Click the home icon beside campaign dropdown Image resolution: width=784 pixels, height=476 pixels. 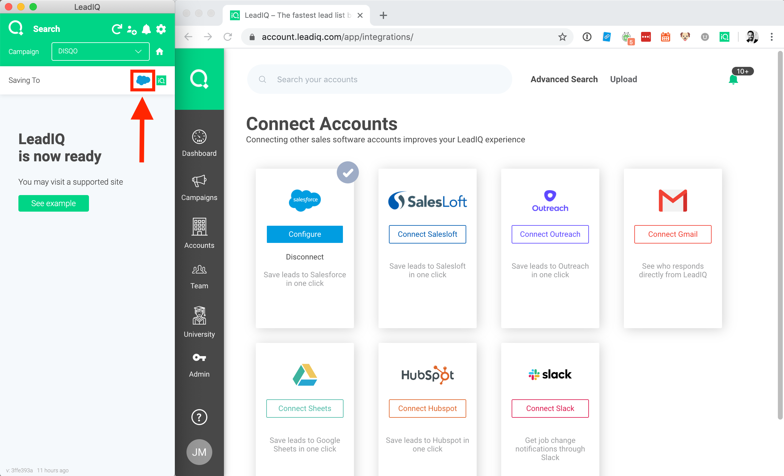pyautogui.click(x=159, y=52)
